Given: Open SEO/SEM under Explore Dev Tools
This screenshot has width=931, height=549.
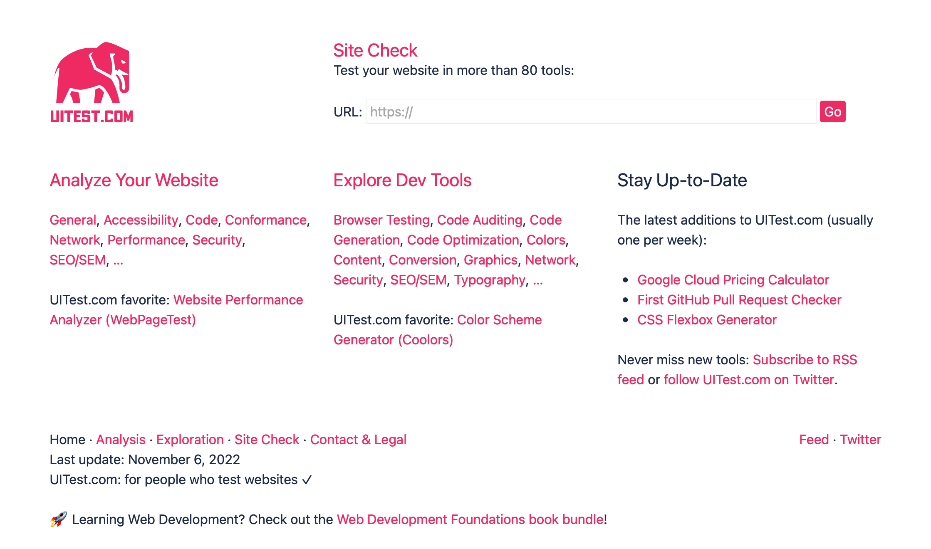Looking at the screenshot, I should pos(418,280).
